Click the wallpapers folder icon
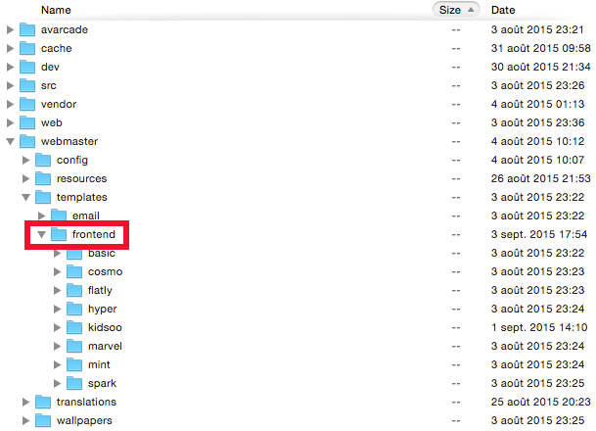 coord(43,420)
